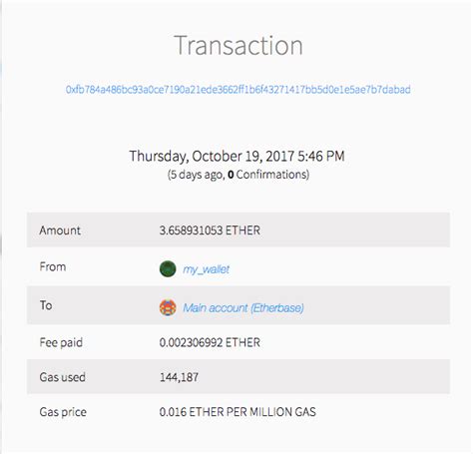Click the Amount row label

point(60,230)
